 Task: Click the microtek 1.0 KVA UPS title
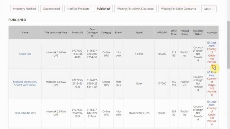[x=56, y=54]
